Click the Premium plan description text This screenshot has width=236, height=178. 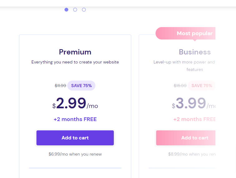[75, 62]
